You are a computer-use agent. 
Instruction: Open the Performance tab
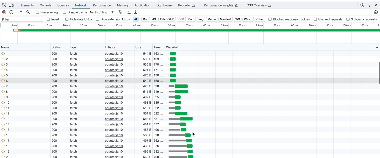[102, 5]
